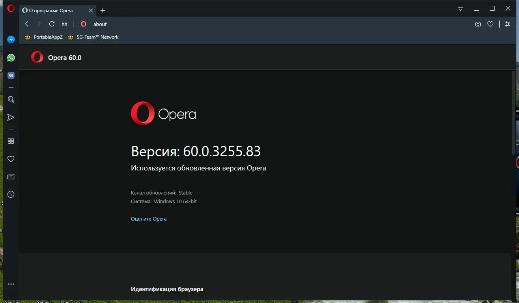Go back with the back arrow

coord(27,24)
